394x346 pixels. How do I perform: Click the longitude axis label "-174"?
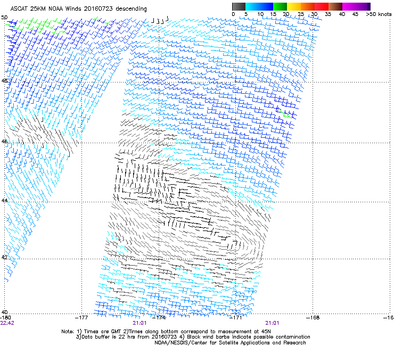[159, 318]
